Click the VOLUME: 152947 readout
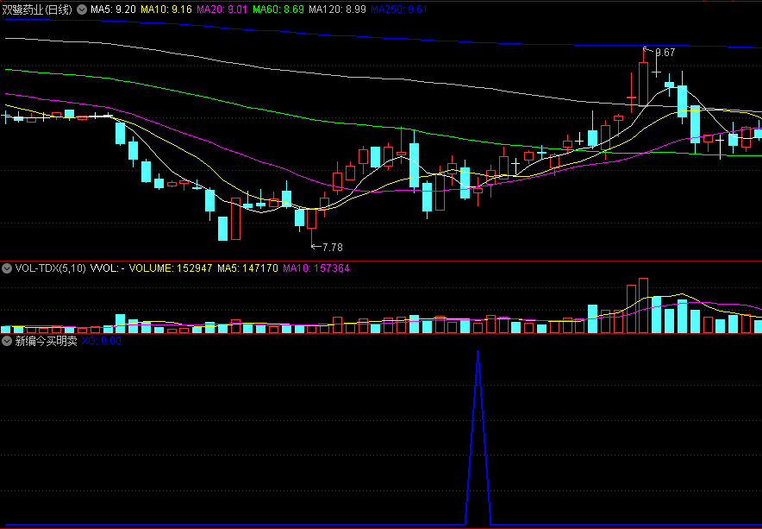The image size is (762, 529). tap(171, 268)
